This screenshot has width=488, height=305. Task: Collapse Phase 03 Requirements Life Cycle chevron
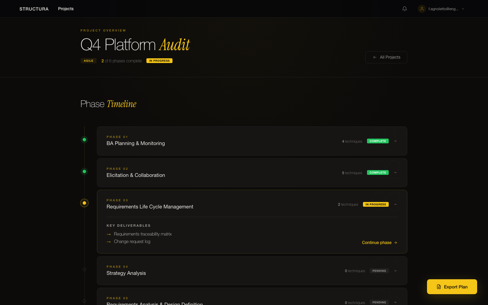pyautogui.click(x=395, y=204)
